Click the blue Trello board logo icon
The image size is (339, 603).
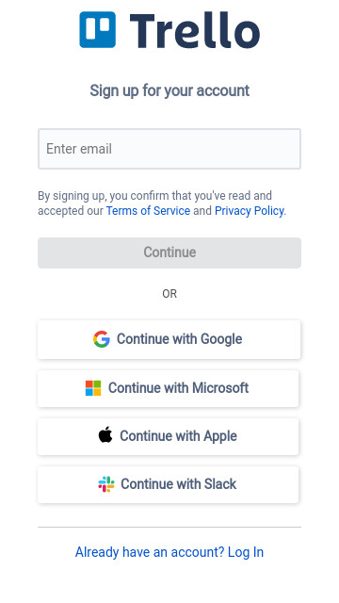[x=98, y=29]
